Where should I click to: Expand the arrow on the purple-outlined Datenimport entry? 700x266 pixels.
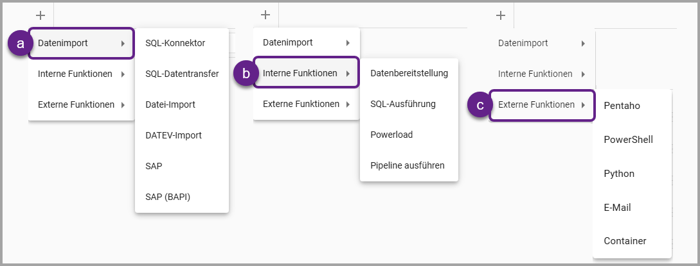(123, 44)
